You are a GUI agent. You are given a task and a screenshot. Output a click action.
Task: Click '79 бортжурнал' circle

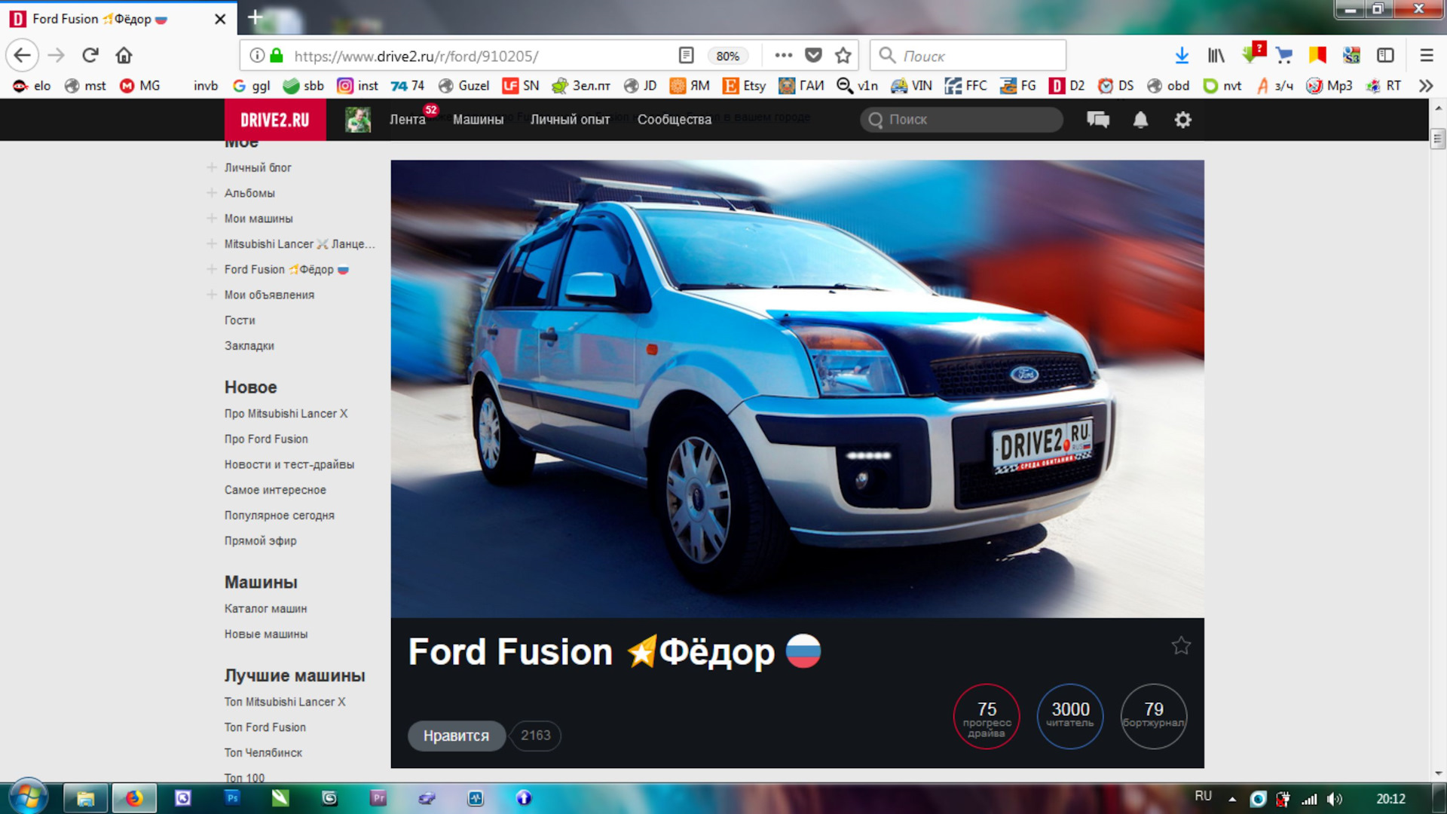coord(1153,716)
